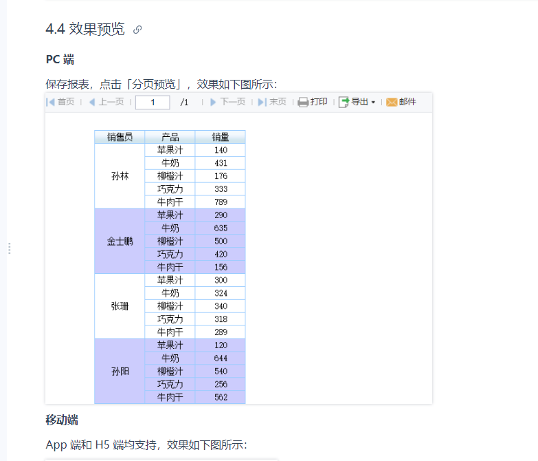
Task: Select the 张珊 salesperson cell
Action: (120, 306)
